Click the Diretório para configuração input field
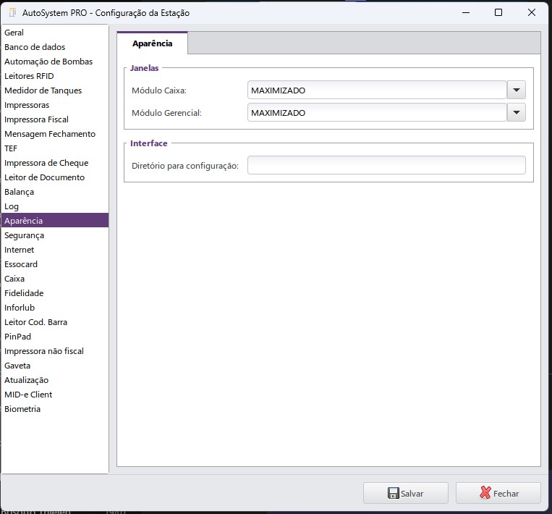 coord(386,166)
